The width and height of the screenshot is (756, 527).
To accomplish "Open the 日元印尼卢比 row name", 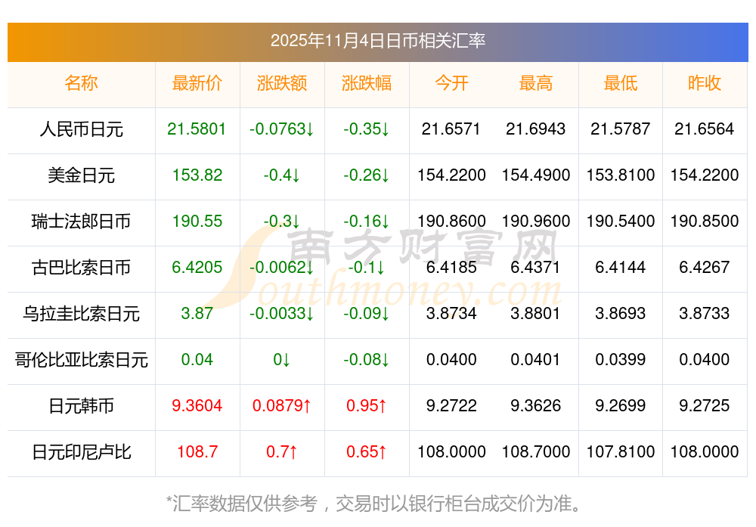I will [x=81, y=452].
